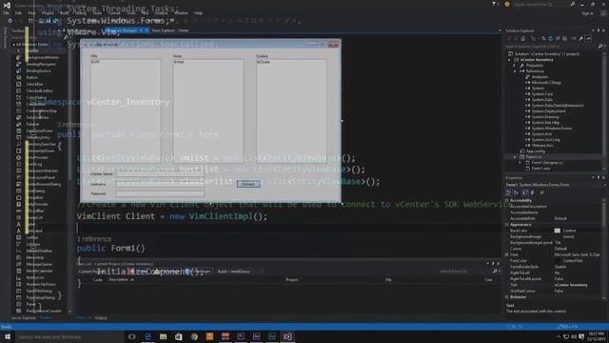Click the Refresh icon in Solution Explorer toolbar
Image resolution: width=609 pixels, height=343 pixels.
point(550,38)
